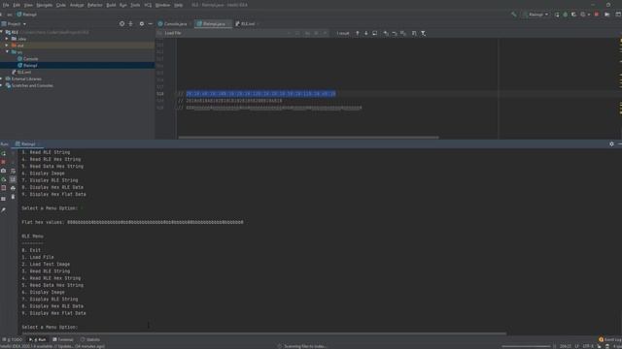
Task: Open the Analyze menu
Action: tap(77, 5)
